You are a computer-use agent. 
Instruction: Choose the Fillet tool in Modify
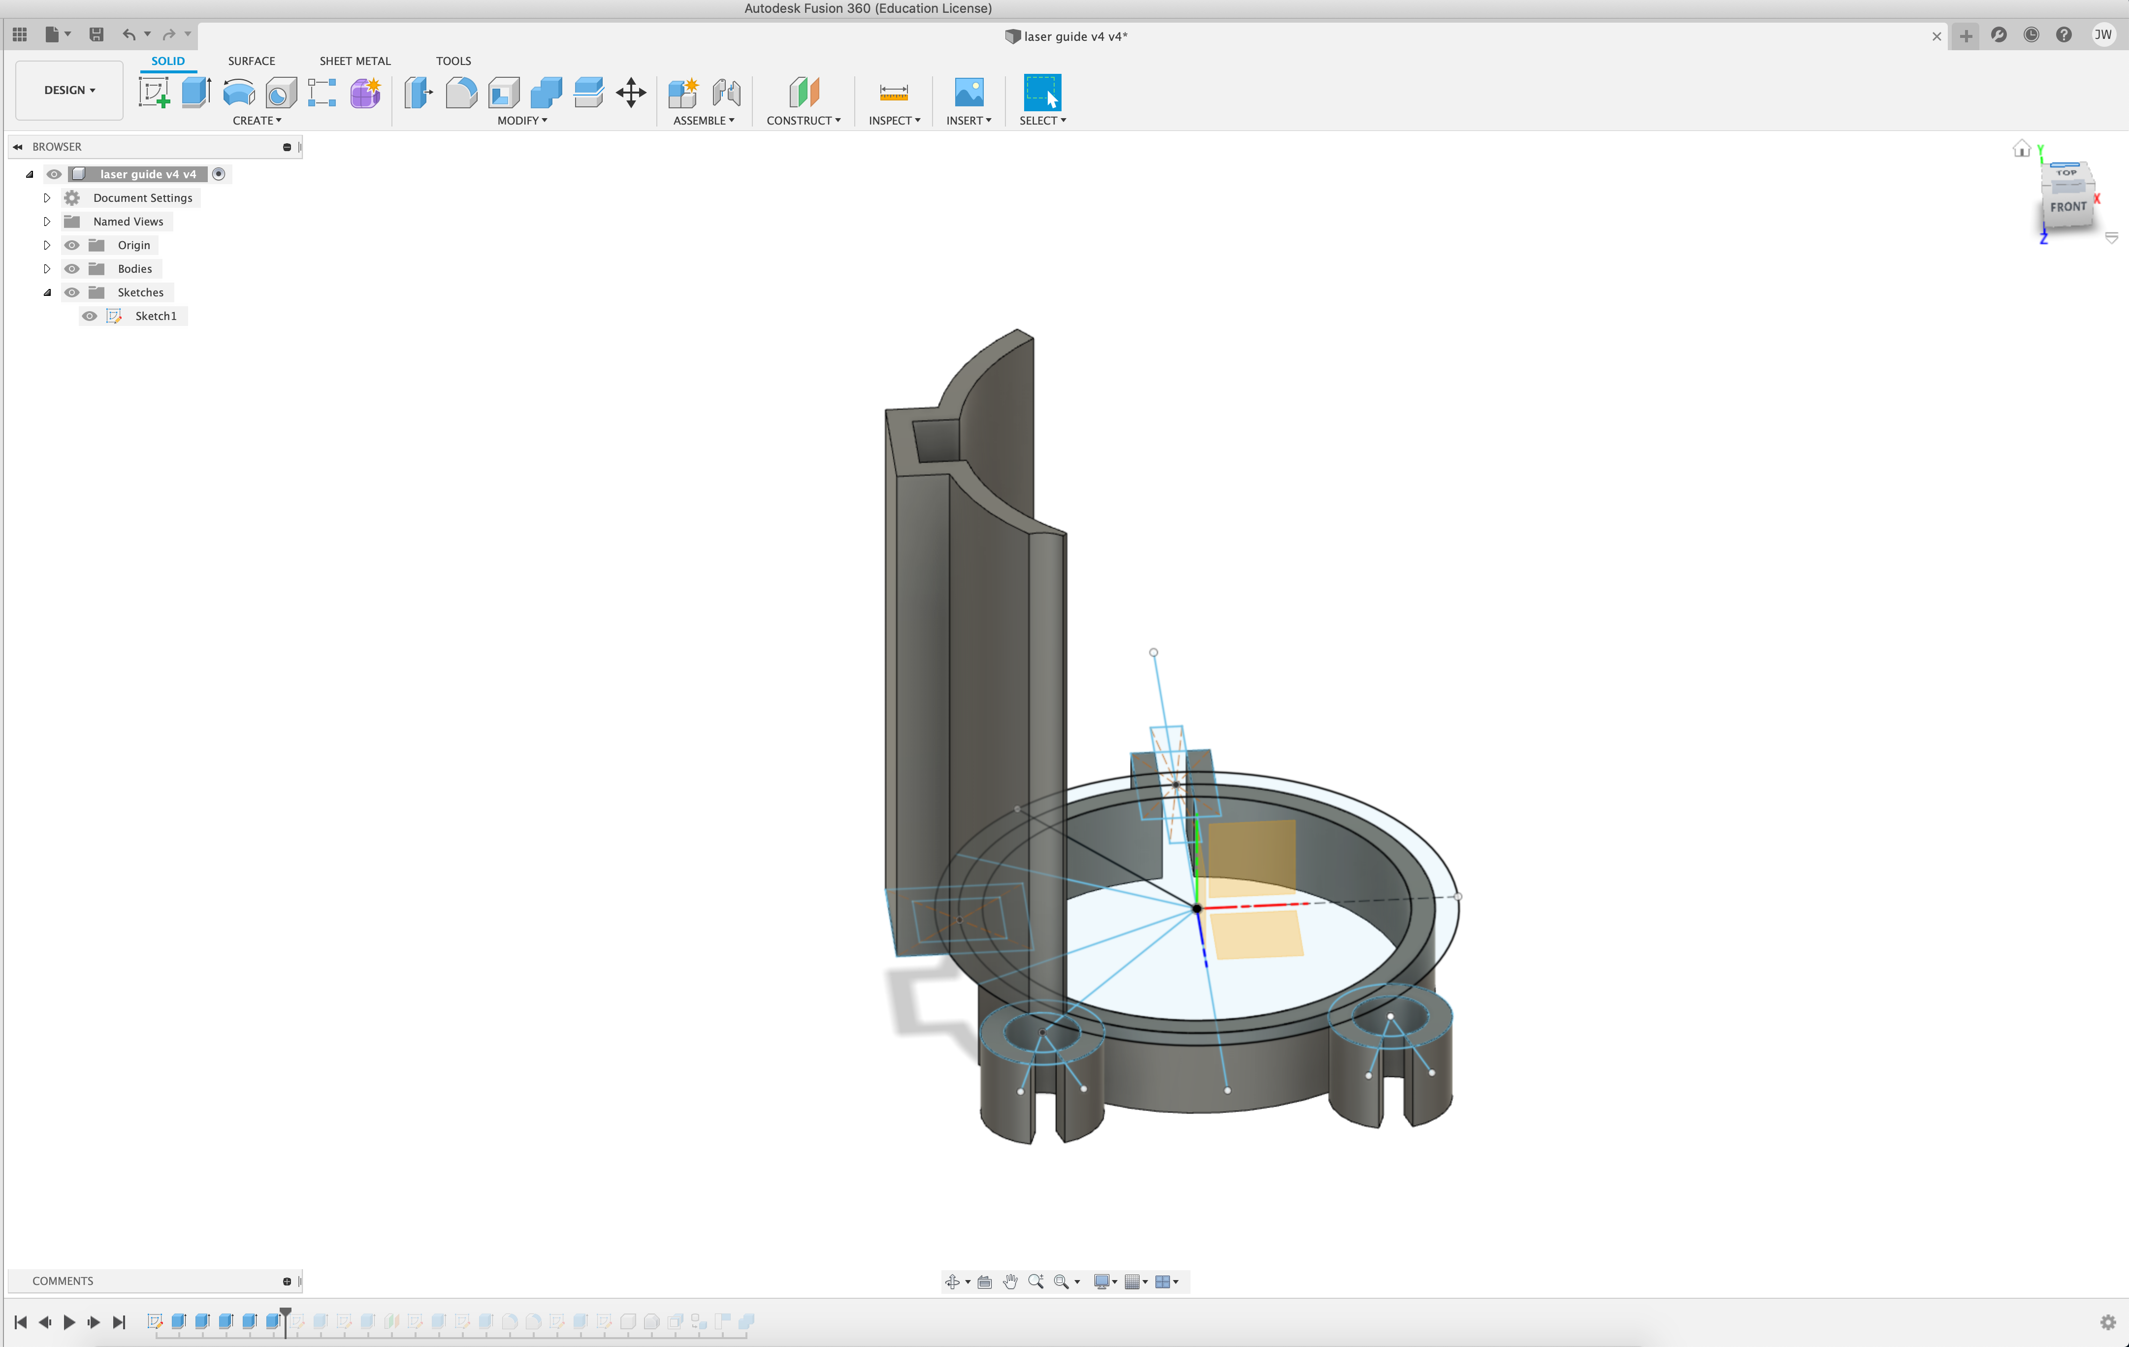tap(461, 92)
